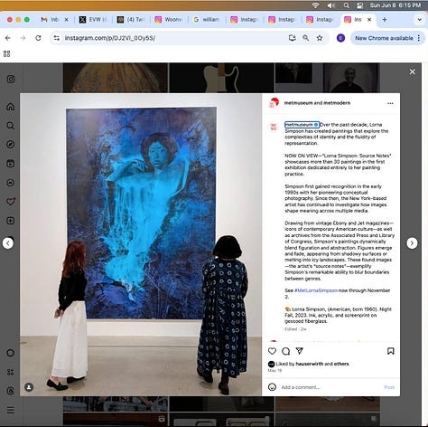
Task: Click metmuseum avatar in post header
Action: coord(274,103)
